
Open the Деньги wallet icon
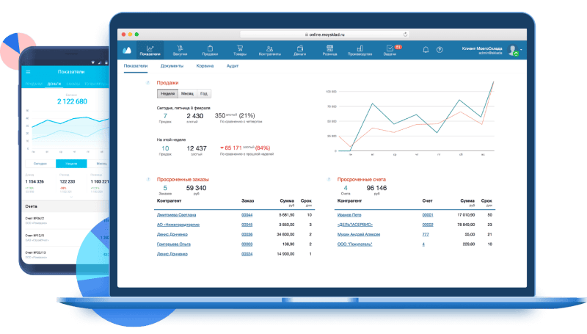point(299,48)
